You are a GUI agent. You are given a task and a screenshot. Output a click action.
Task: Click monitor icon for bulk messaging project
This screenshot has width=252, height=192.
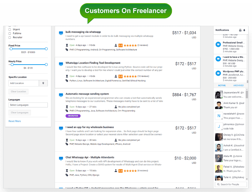pyautogui.click(x=61, y=32)
